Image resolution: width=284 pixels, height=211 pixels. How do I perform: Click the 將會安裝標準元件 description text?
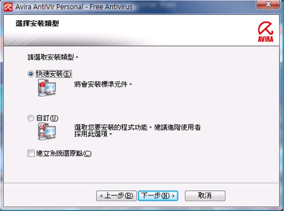click(x=103, y=84)
